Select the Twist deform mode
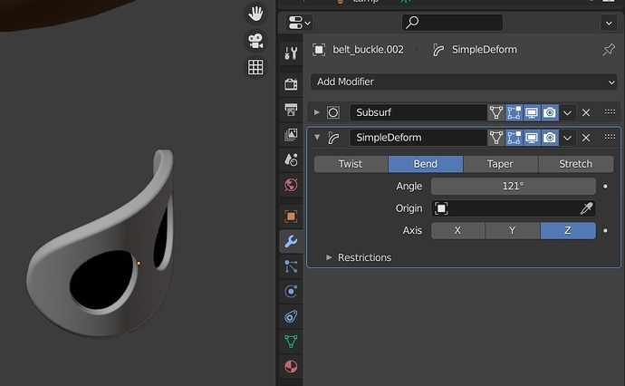This screenshot has height=386, width=625. pos(351,164)
